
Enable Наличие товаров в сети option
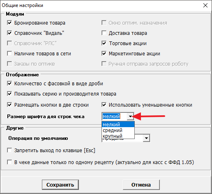click(x=9, y=53)
